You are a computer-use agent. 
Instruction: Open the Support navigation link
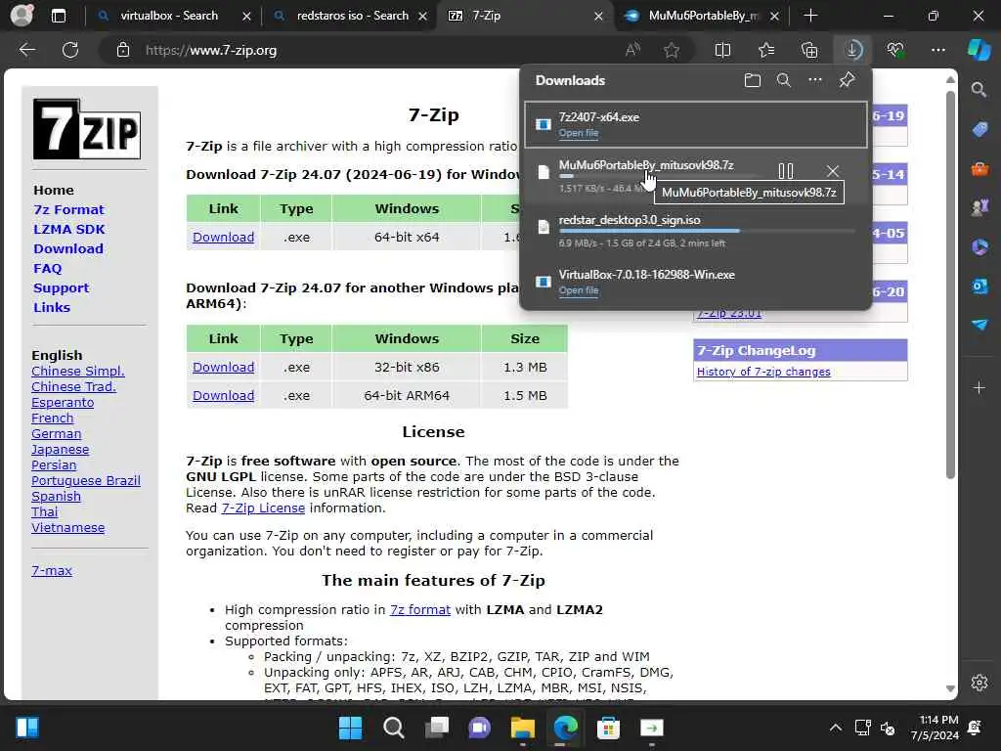pos(62,288)
